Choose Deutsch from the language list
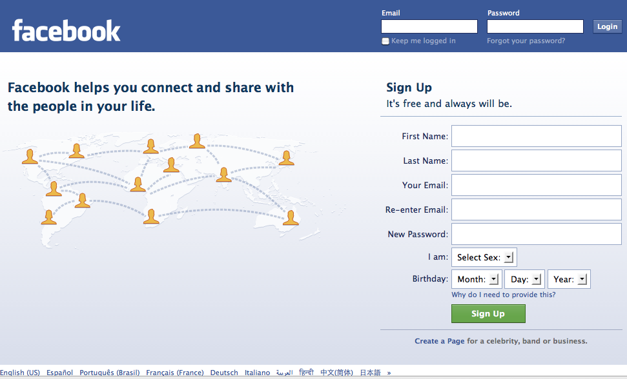 click(224, 373)
